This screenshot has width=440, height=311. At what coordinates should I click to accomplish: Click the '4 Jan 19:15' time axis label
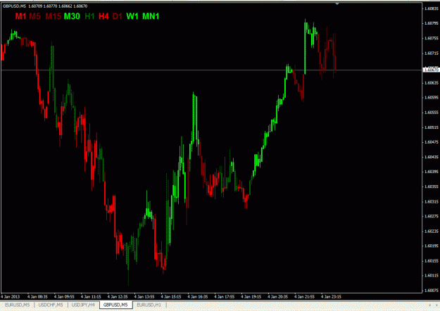coord(251,297)
